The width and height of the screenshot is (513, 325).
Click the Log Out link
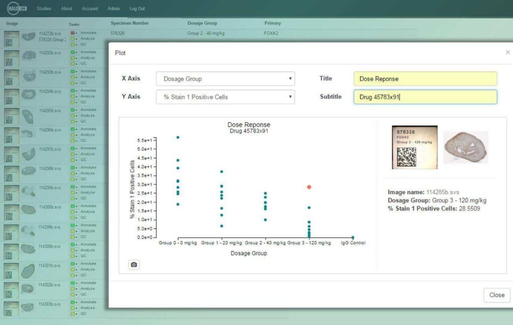(137, 9)
